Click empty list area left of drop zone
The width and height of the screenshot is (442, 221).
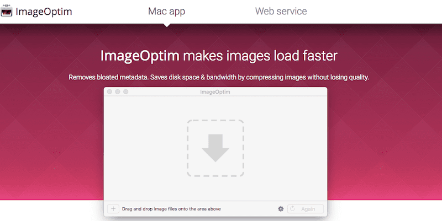click(145, 148)
